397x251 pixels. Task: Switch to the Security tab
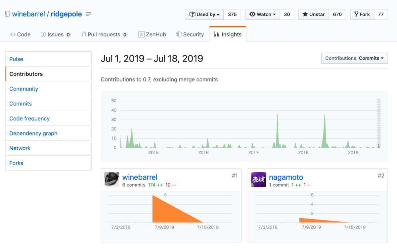pyautogui.click(x=190, y=34)
